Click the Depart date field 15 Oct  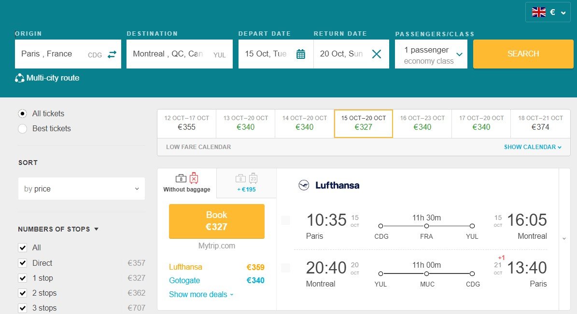276,54
